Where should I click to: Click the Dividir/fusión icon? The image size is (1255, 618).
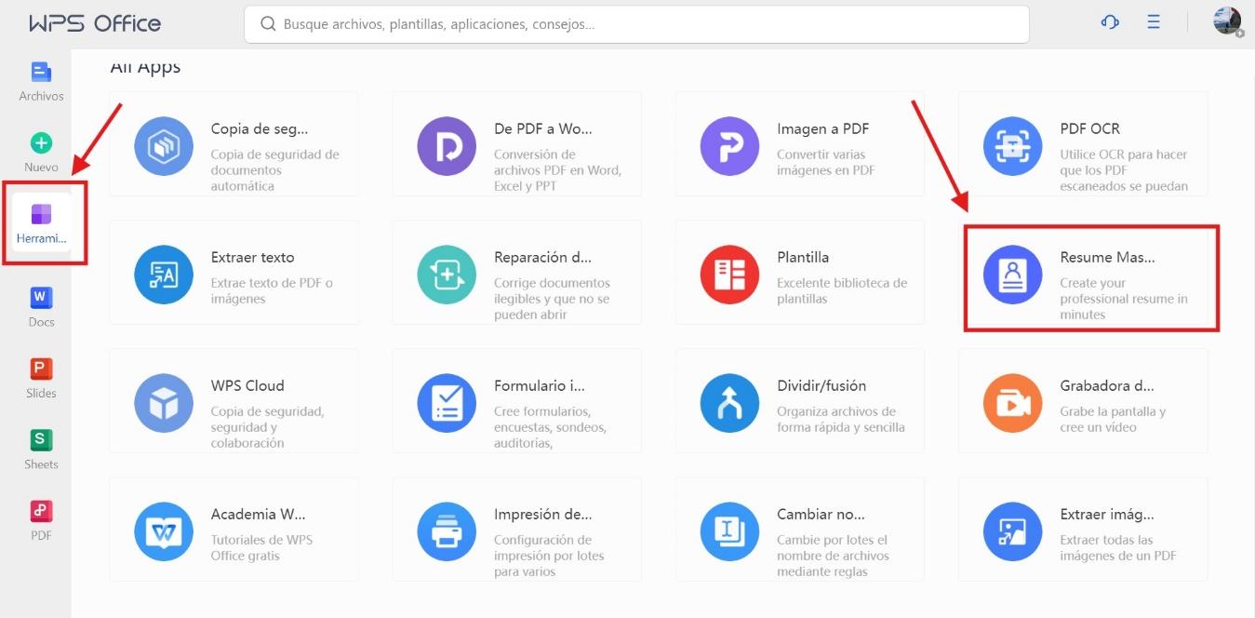point(730,403)
